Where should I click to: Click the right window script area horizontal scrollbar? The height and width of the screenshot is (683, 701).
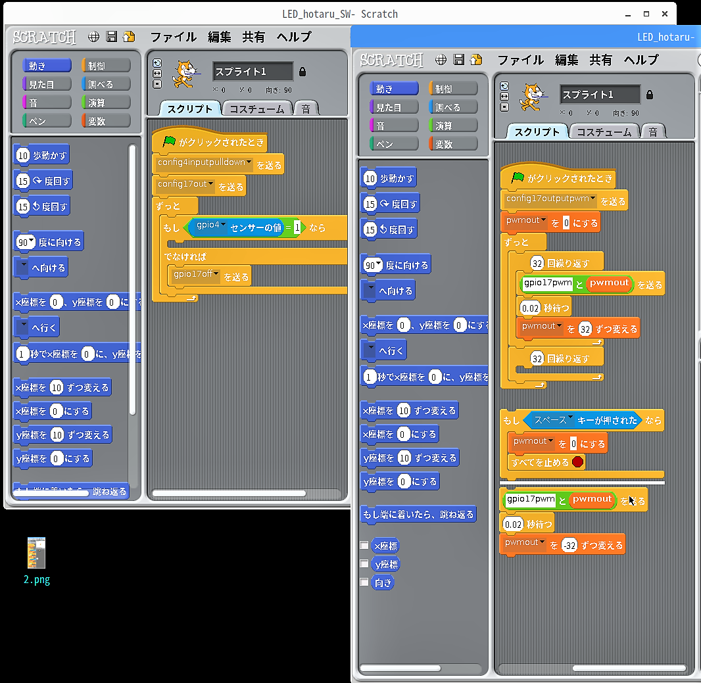point(629,669)
